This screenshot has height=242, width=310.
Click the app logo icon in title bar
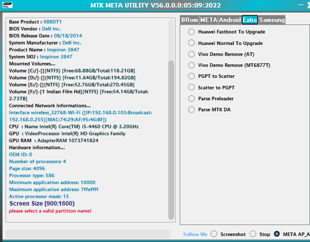(x=7, y=5)
